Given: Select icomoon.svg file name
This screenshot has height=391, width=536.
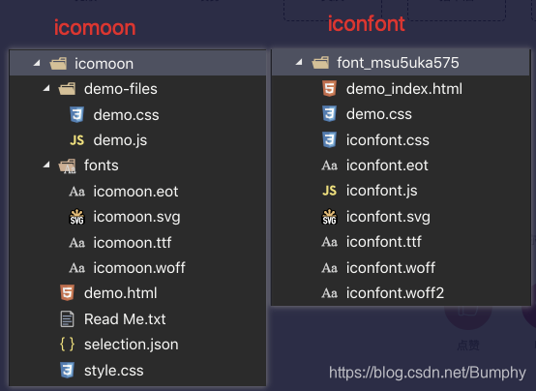Looking at the screenshot, I should pyautogui.click(x=136, y=218).
